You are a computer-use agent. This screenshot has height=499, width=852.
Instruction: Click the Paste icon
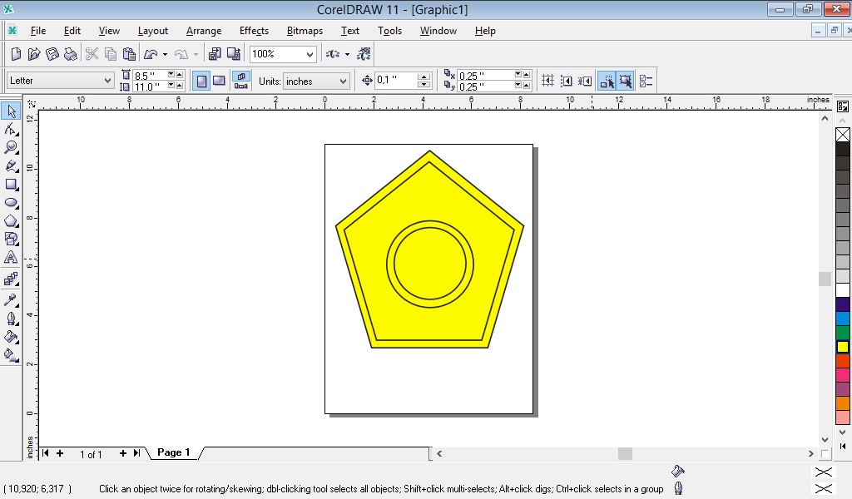pos(129,54)
